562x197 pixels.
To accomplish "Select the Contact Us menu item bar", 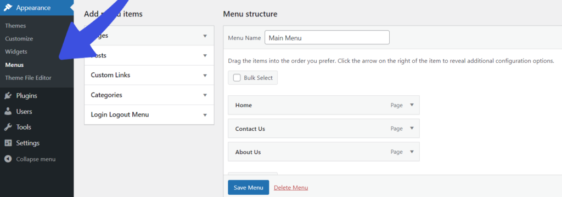I will [324, 129].
